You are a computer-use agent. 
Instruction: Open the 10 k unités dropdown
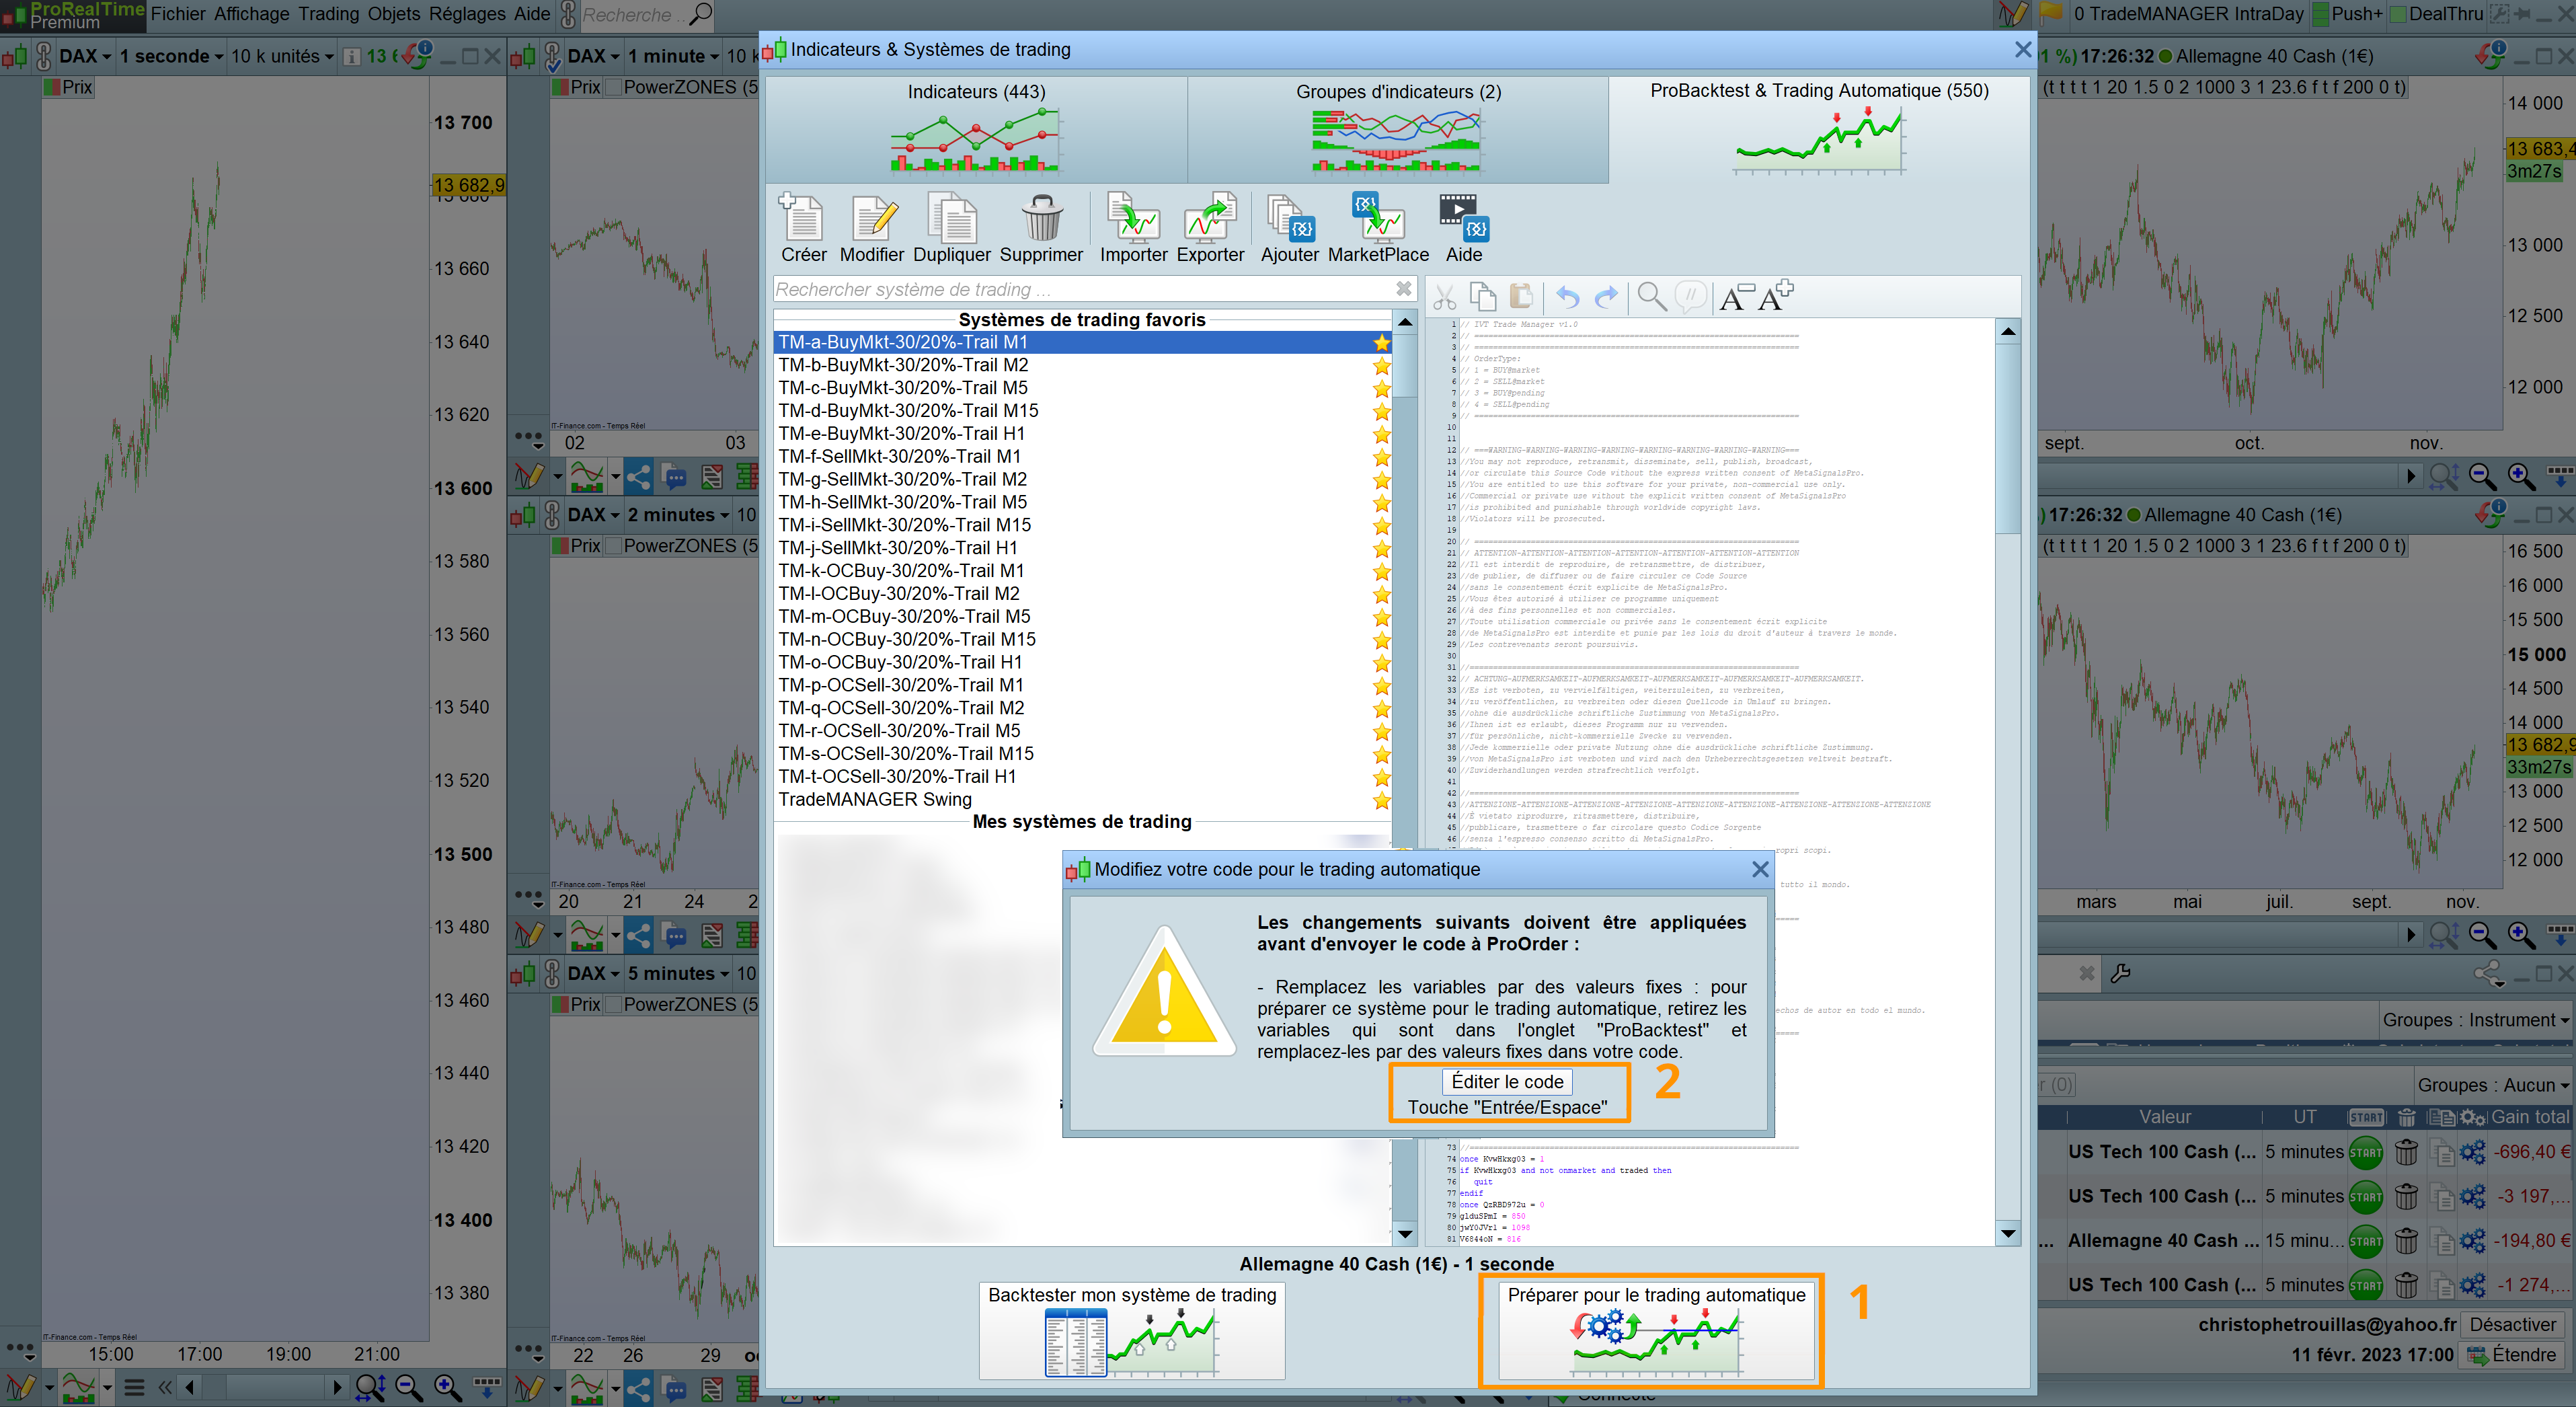click(x=282, y=56)
